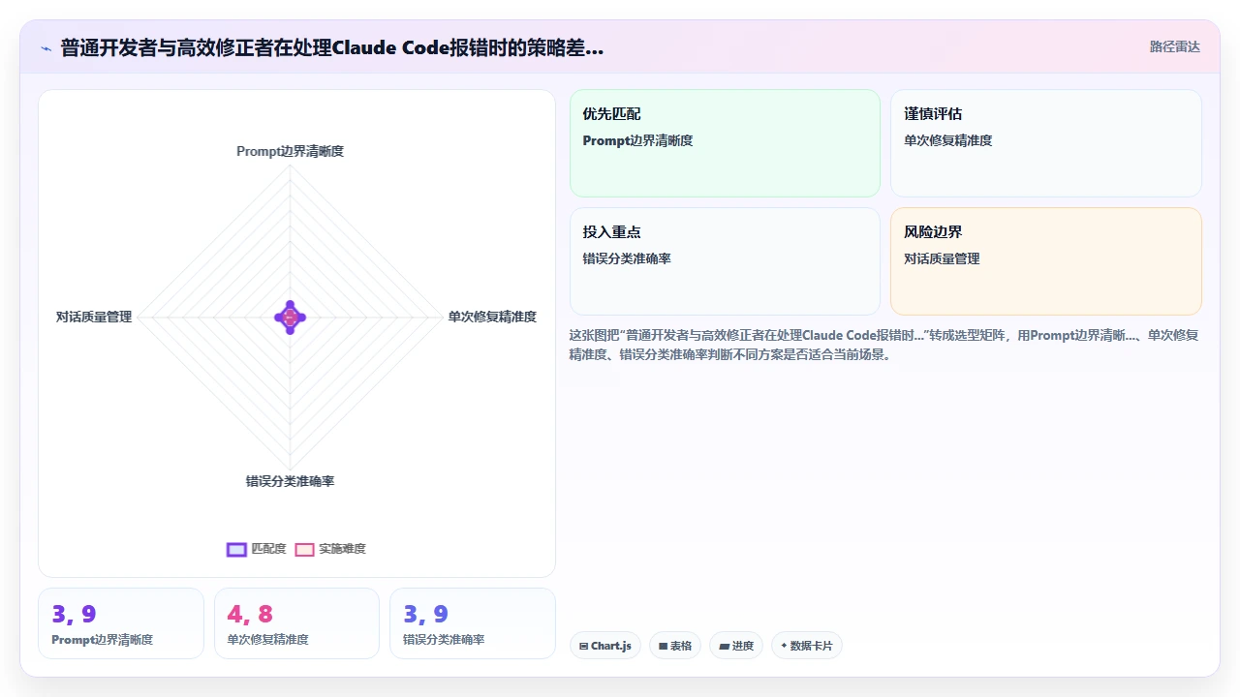This screenshot has height=697, width=1240.
Task: Open the 优先匹配 card
Action: (725, 143)
